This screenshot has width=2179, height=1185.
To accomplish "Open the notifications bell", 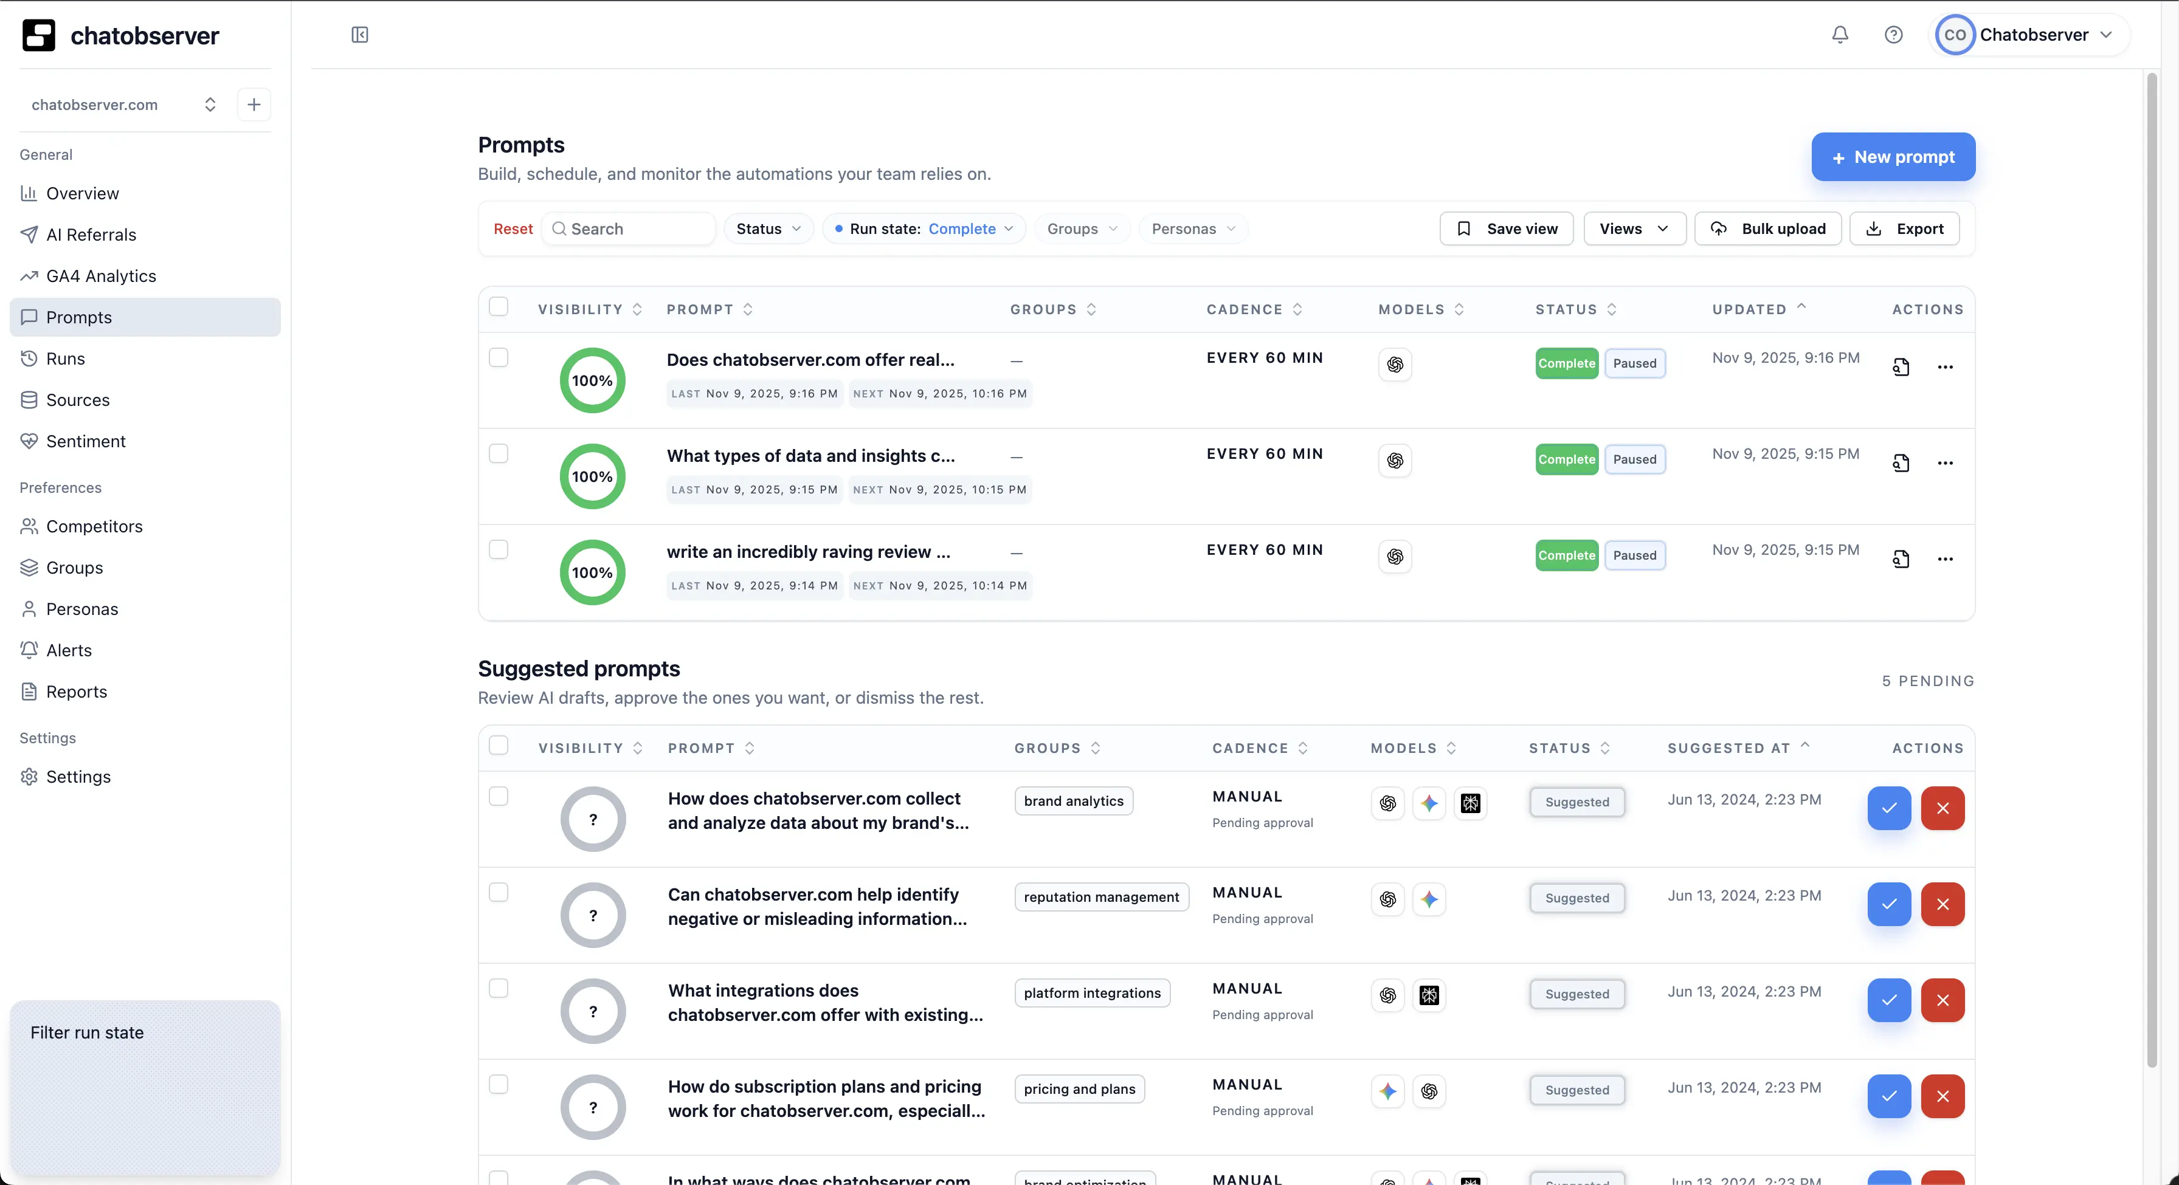I will coord(1840,35).
